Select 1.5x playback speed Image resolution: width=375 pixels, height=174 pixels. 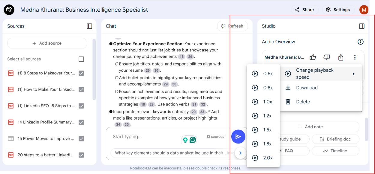[263, 130]
